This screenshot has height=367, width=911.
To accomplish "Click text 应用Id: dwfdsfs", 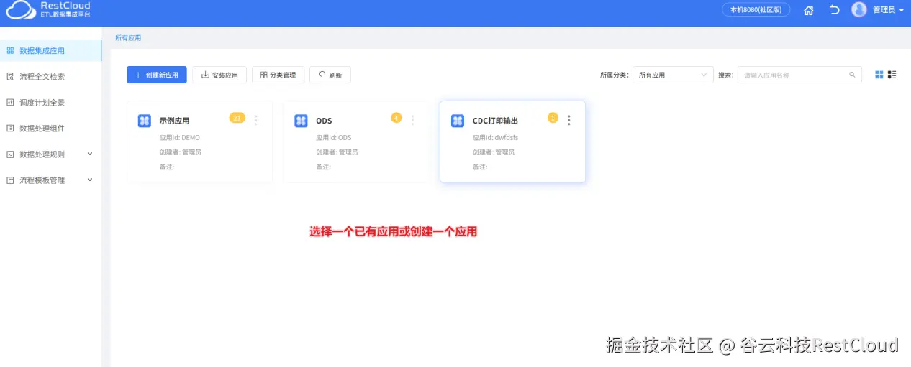I will 495,137.
